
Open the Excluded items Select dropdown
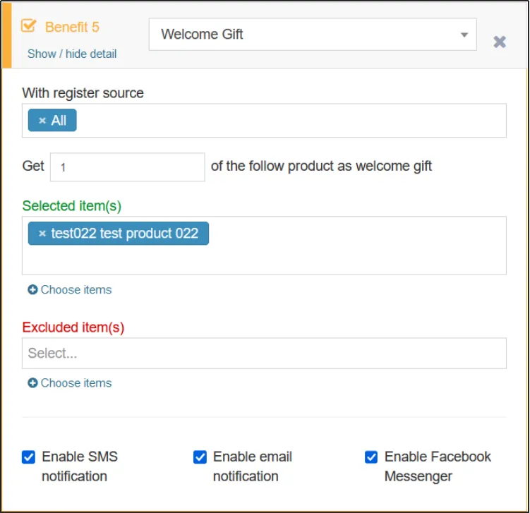(x=264, y=354)
